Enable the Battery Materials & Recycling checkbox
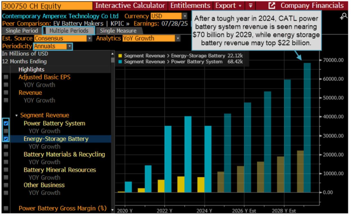This screenshot has height=216, width=351. (6, 154)
